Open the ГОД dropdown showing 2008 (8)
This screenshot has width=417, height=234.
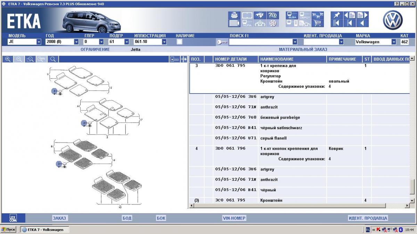[x=76, y=42]
